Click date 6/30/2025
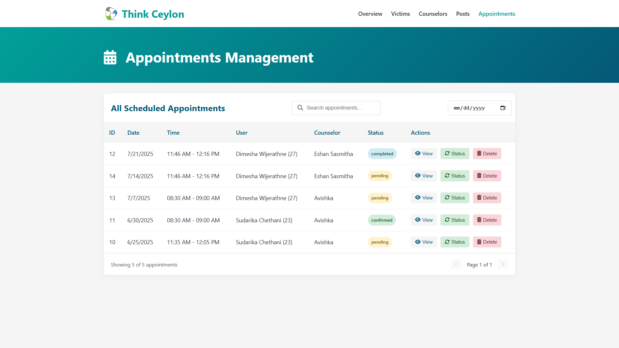 (x=140, y=220)
